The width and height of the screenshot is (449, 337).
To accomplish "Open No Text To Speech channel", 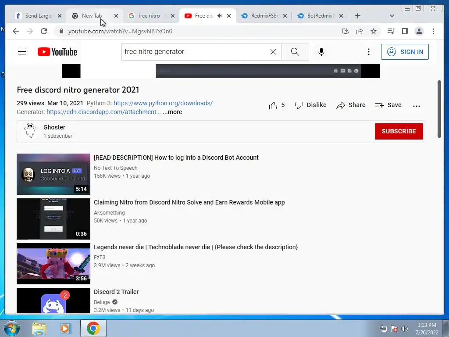I will point(115,168).
